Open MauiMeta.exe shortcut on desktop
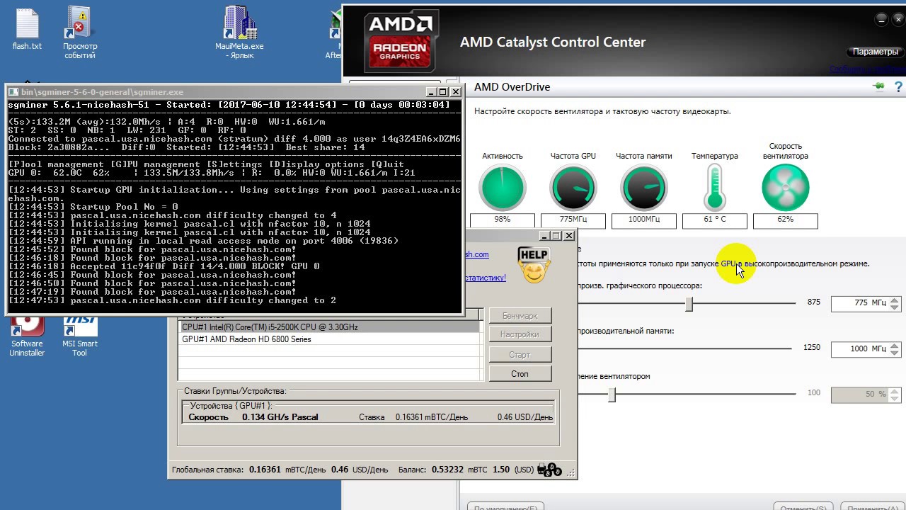 pos(239,32)
